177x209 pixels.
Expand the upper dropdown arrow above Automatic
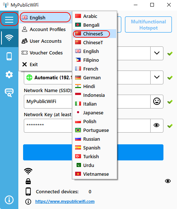tap(157, 53)
